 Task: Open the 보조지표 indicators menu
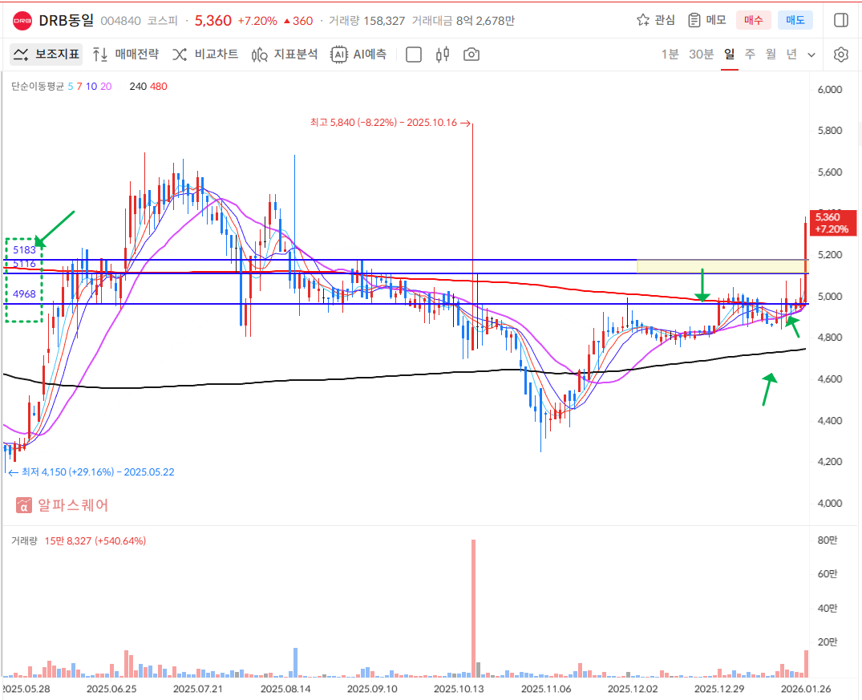47,55
